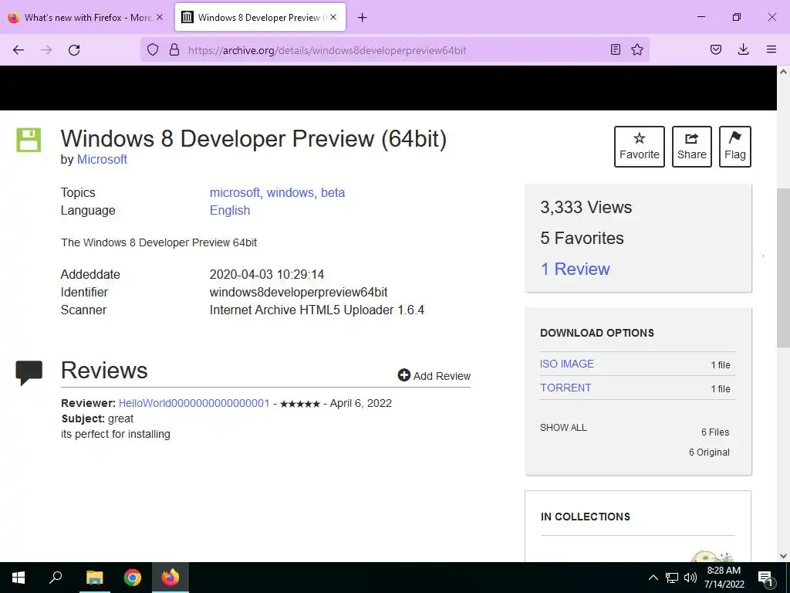This screenshot has height=593, width=790.
Task: Close the Windows 8 Developer Preview tab
Action: pos(333,17)
